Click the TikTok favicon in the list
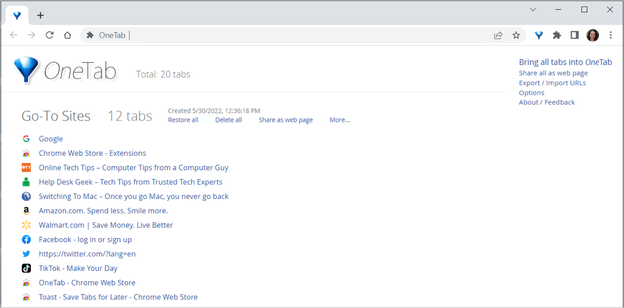This screenshot has height=308, width=624. click(26, 268)
